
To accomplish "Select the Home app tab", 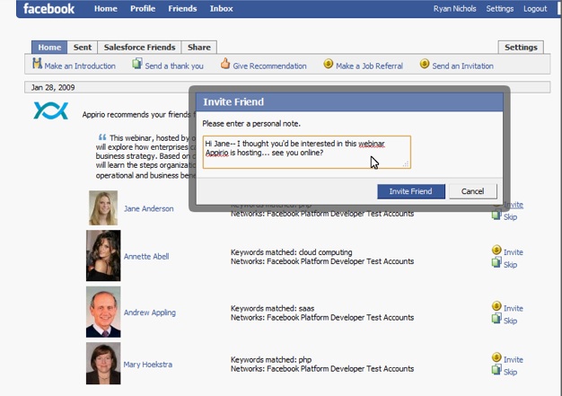I will [x=49, y=48].
